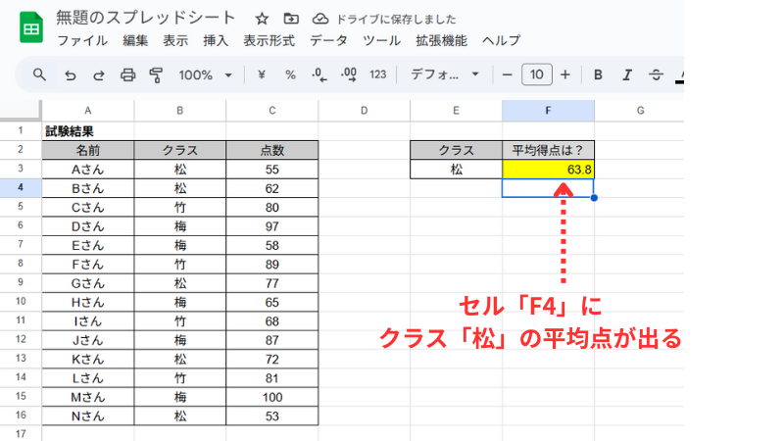Screen dimensions: 784x441
Task: Select the cell Aさん
Action: pos(88,170)
